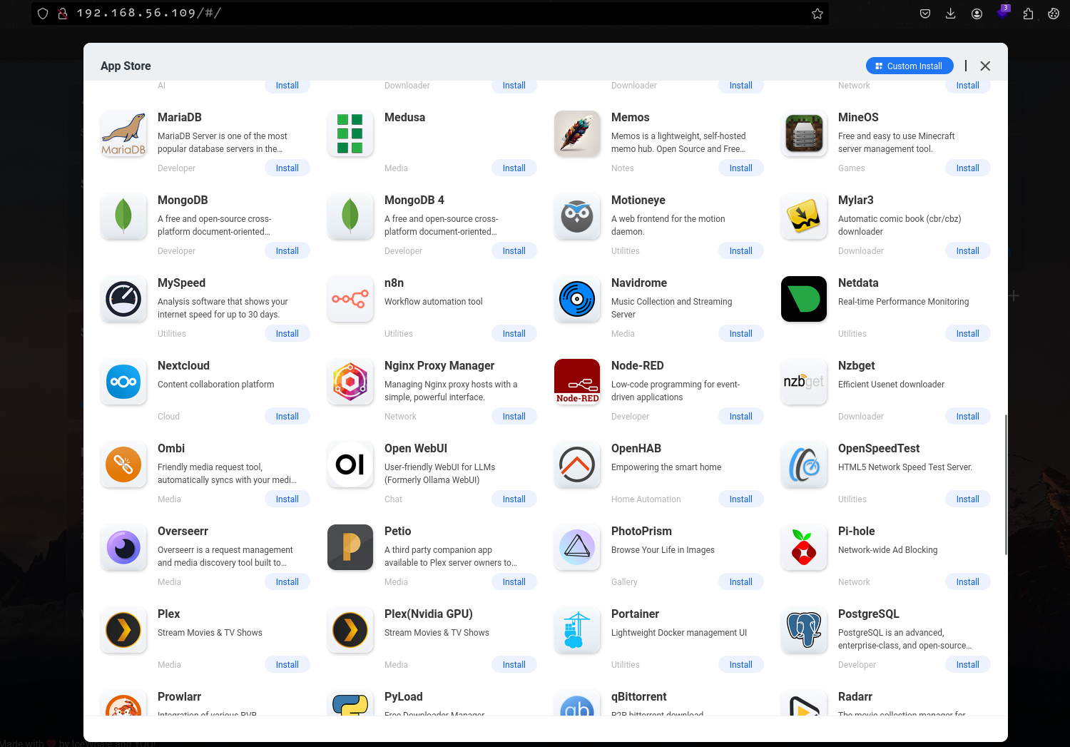Screen dimensions: 1070x747
Task: Click the App Store vertical scrollbar
Action: tap(1006, 484)
